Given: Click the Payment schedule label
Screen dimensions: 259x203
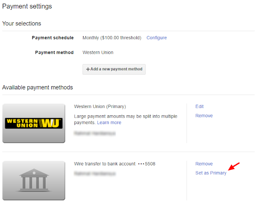Looking at the screenshot, I should [53, 38].
